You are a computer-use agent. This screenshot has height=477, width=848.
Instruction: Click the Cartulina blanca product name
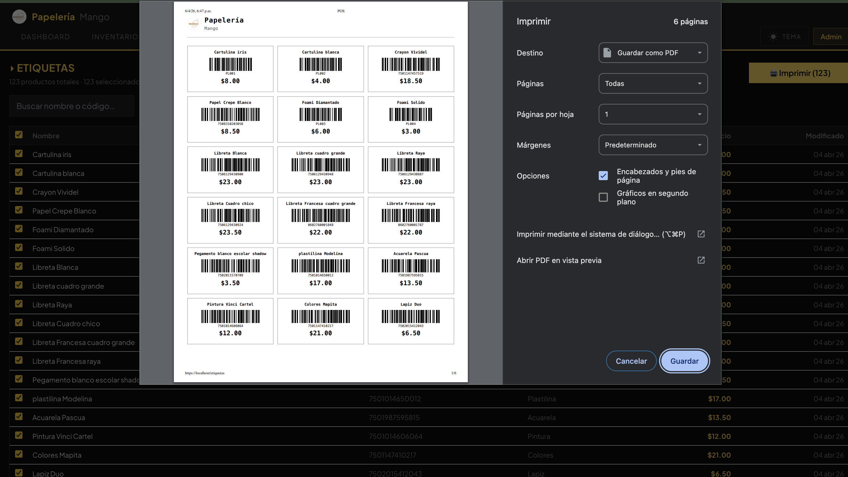click(x=58, y=174)
